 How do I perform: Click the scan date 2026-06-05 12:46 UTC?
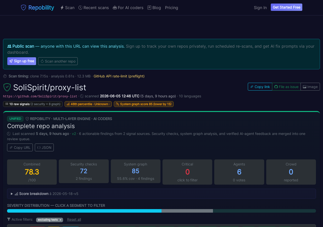coord(120,96)
